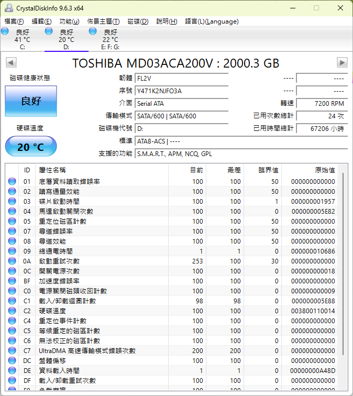353x396 pixels.
Task: Select the 底層資料讀取錯誤率 attribute row
Action: tap(172, 181)
